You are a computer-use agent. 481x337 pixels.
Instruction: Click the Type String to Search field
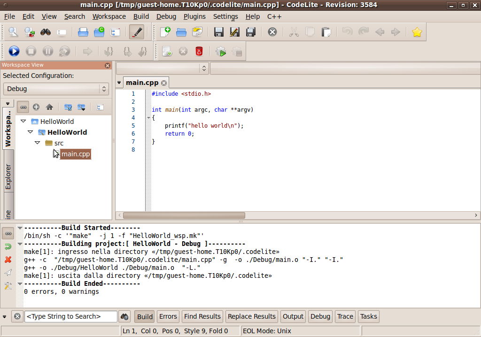[70, 316]
